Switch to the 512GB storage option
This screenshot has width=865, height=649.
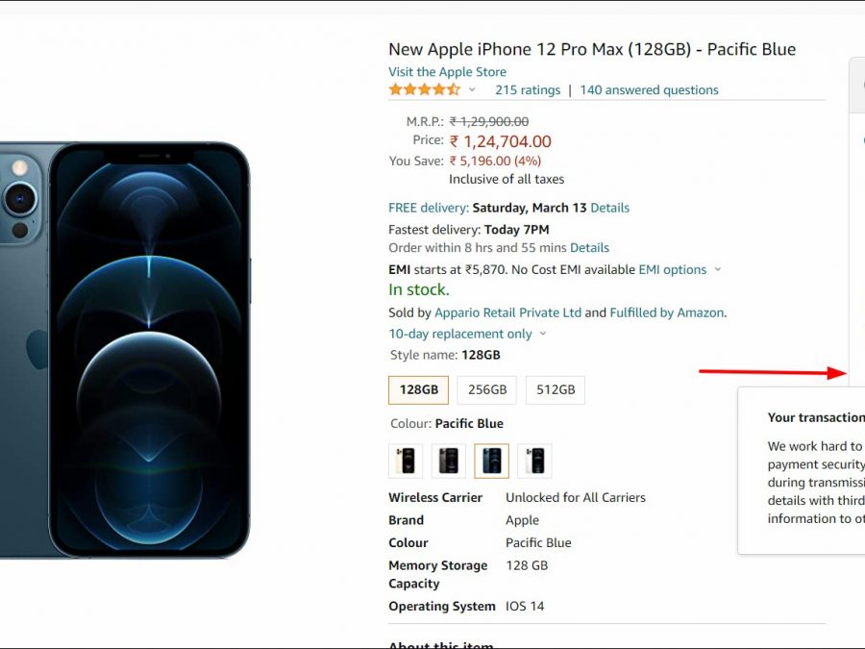[556, 389]
